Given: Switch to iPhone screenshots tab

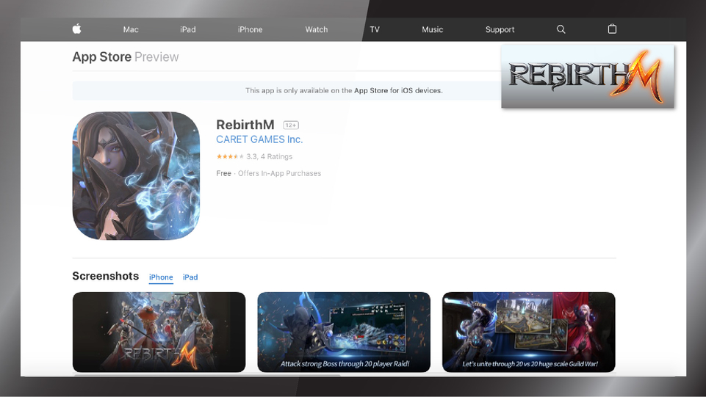Looking at the screenshot, I should (x=161, y=277).
